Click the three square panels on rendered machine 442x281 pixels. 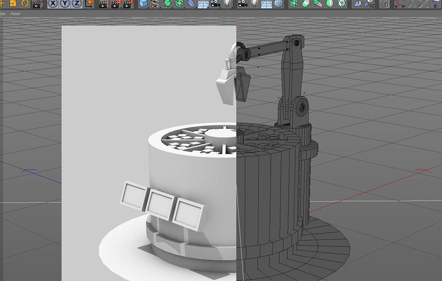pyautogui.click(x=163, y=206)
